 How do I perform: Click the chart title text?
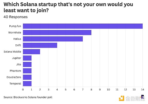coord(68,7)
